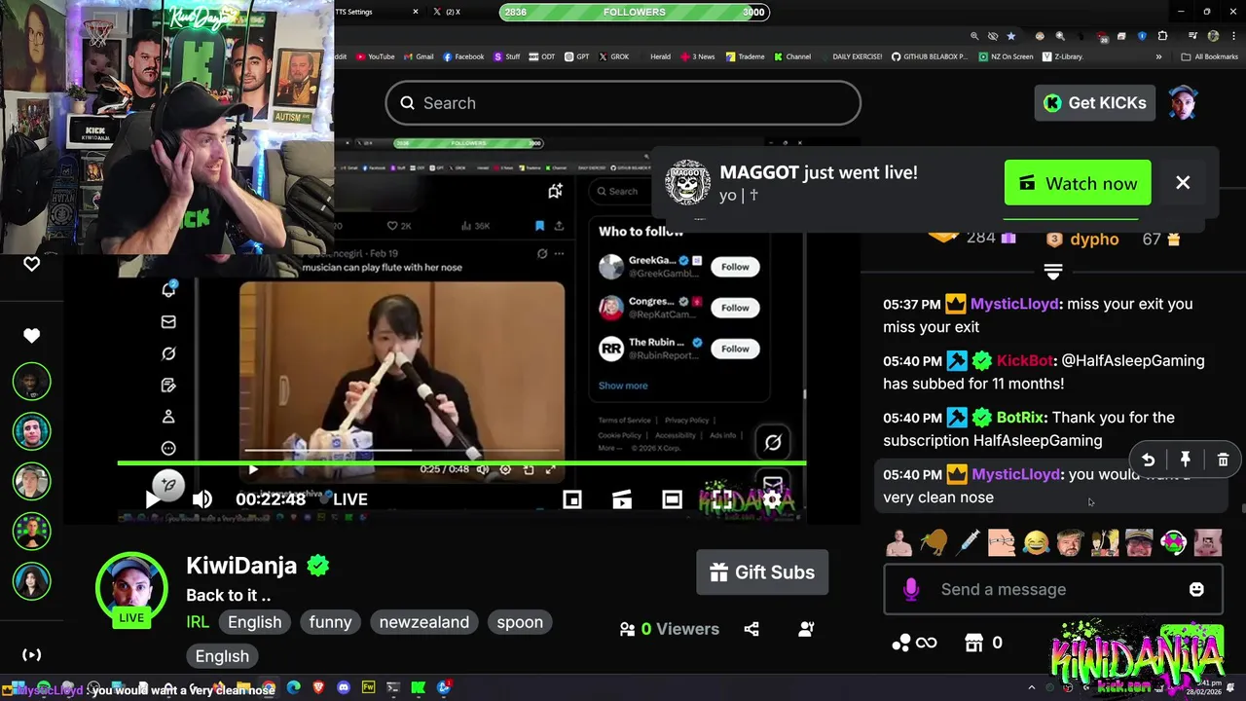Bookmark this page star icon
The height and width of the screenshot is (701, 1246).
point(1011,36)
